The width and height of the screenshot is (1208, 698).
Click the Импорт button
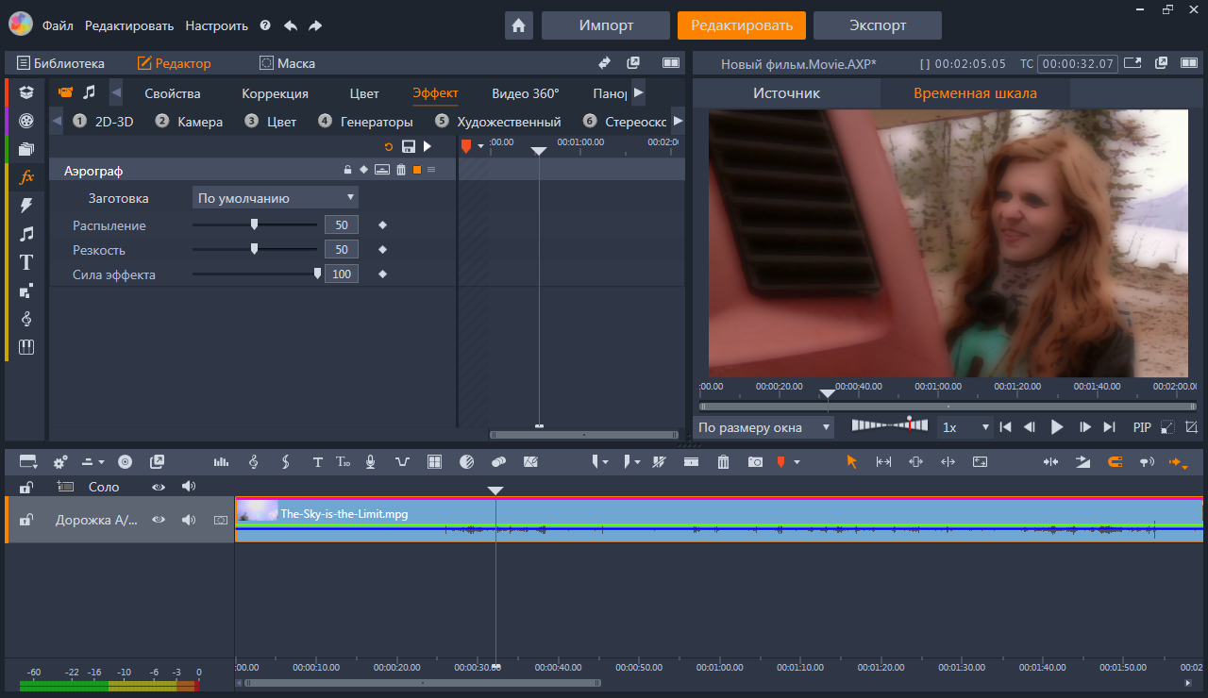[606, 25]
